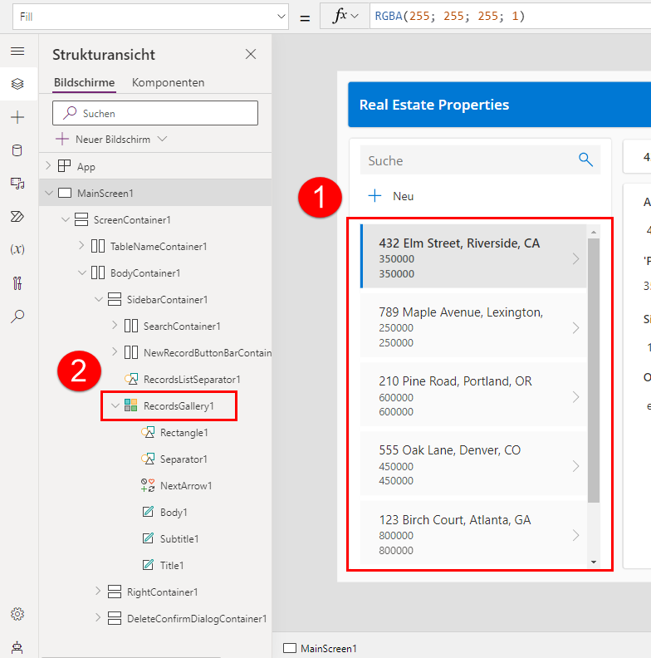
Task: Collapse RecordsGallery1 node
Action: click(115, 405)
